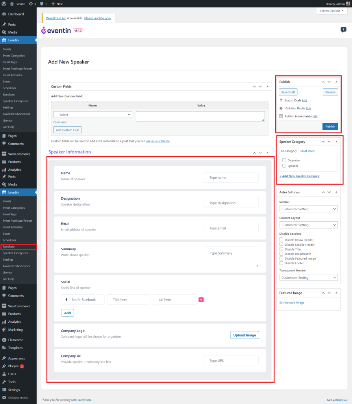The width and height of the screenshot is (352, 404).
Task: Click Save Draft button
Action: tap(288, 92)
